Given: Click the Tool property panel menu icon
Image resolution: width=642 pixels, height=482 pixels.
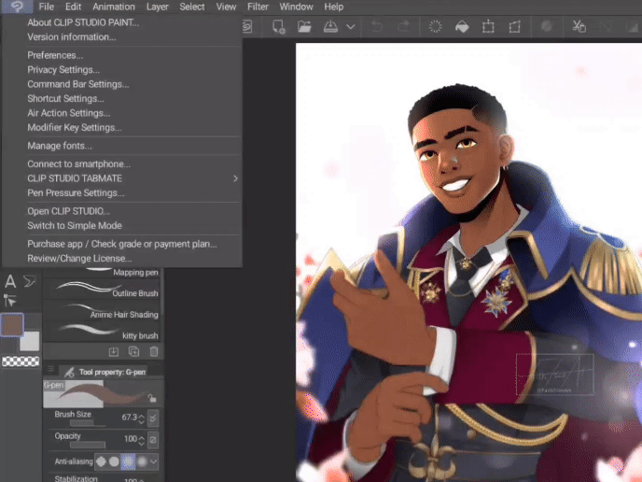Looking at the screenshot, I should point(50,369).
